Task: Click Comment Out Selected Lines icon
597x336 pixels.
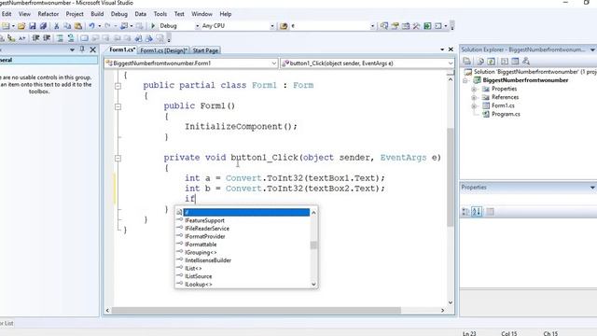Action: [x=60, y=38]
